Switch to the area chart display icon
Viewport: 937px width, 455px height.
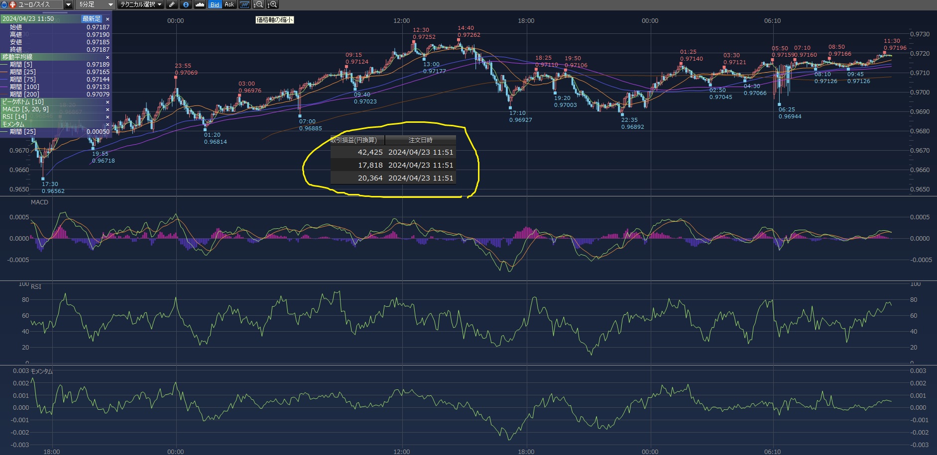tap(200, 4)
